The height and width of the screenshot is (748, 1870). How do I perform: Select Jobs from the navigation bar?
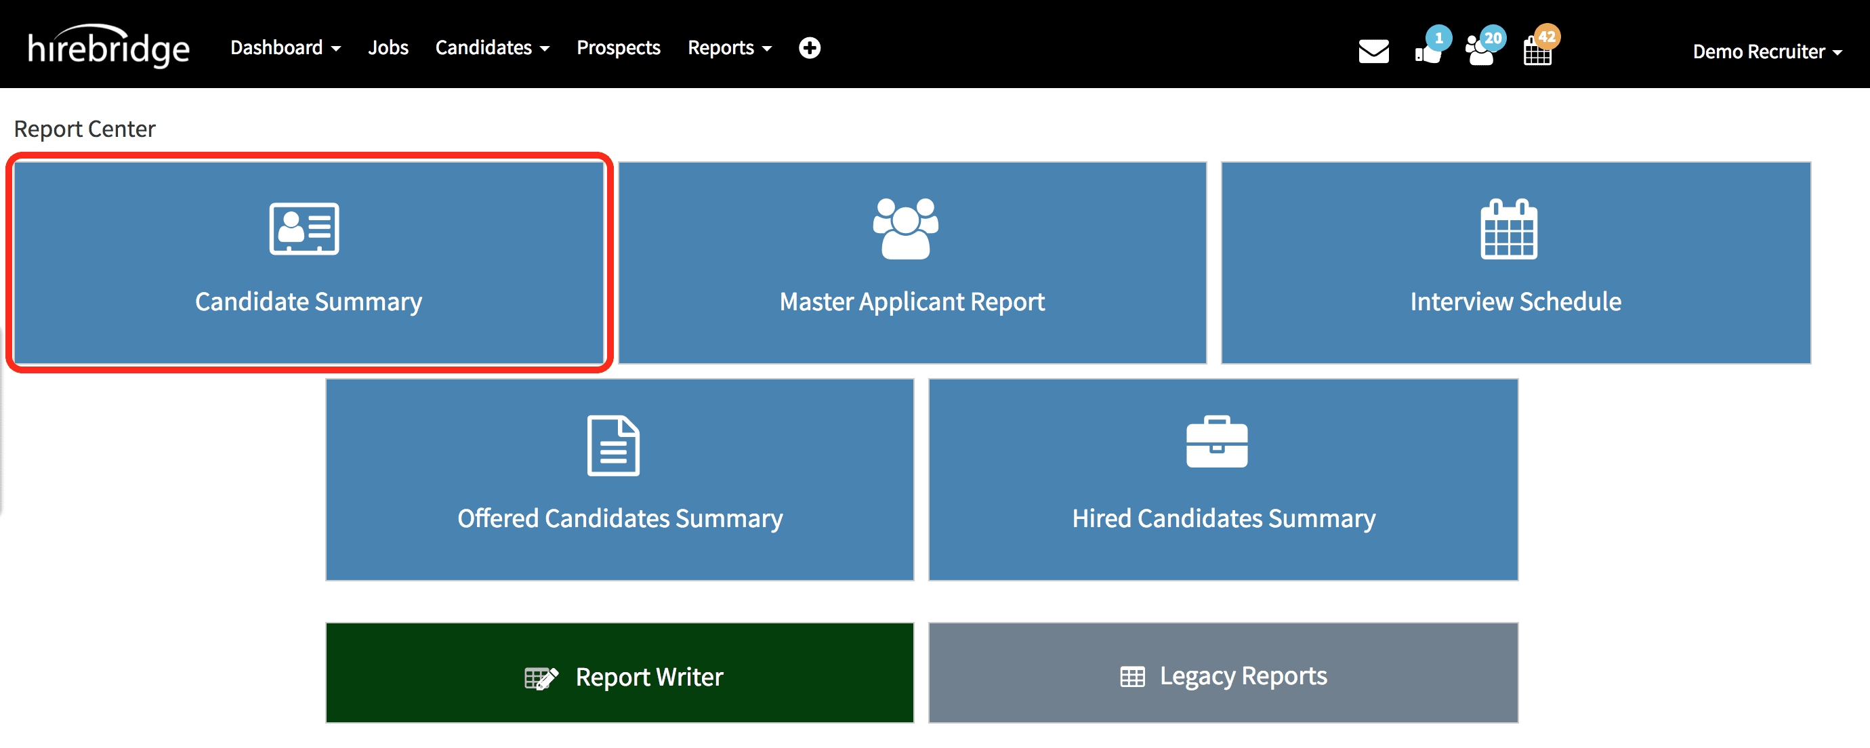[x=389, y=47]
